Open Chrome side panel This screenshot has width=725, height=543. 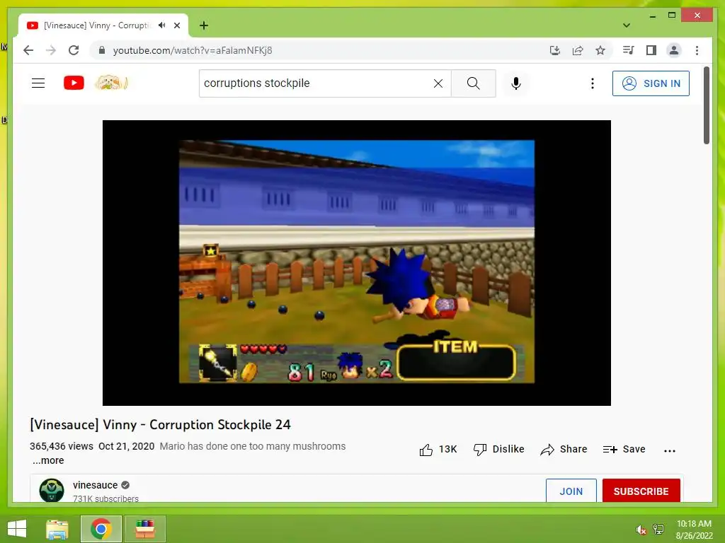click(x=651, y=50)
